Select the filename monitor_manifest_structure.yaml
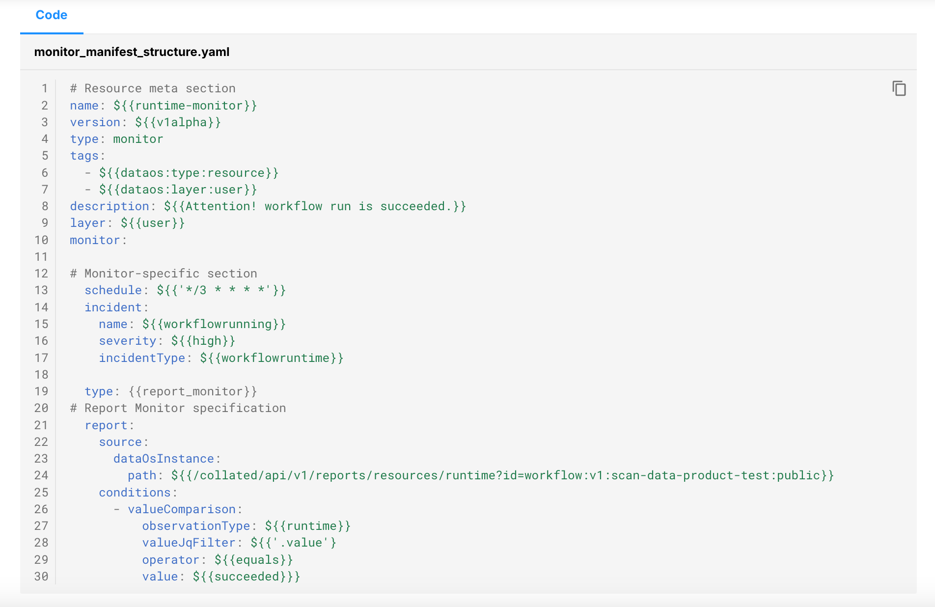 pos(132,52)
